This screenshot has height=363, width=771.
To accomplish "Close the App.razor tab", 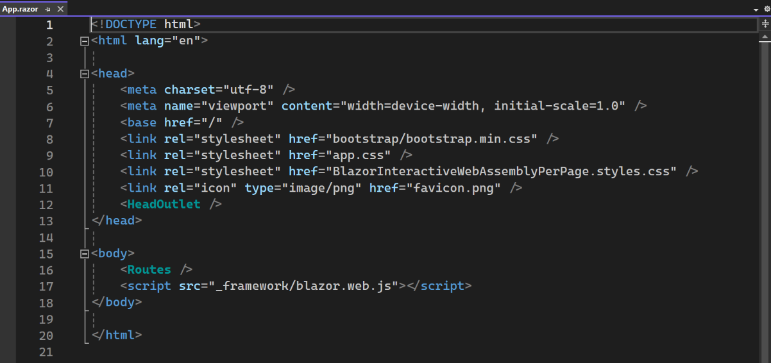I will click(x=60, y=9).
